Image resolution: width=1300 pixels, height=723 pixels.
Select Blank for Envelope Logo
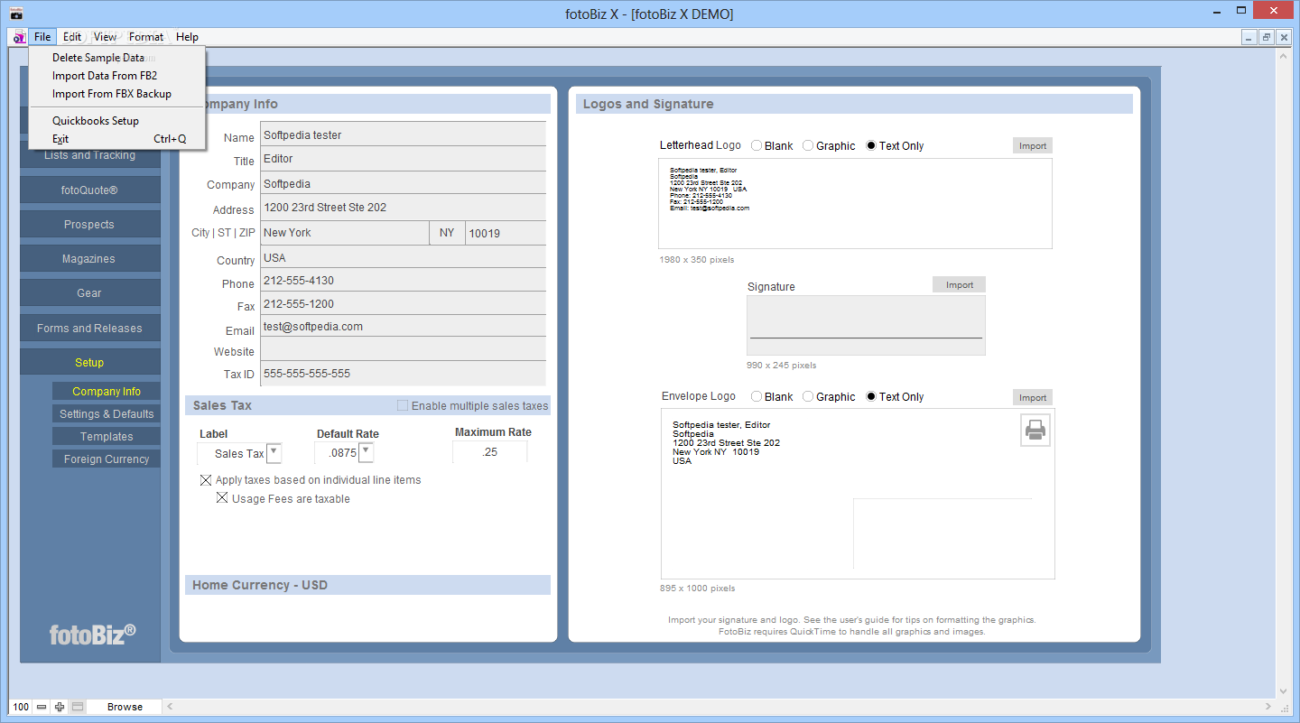[757, 396]
